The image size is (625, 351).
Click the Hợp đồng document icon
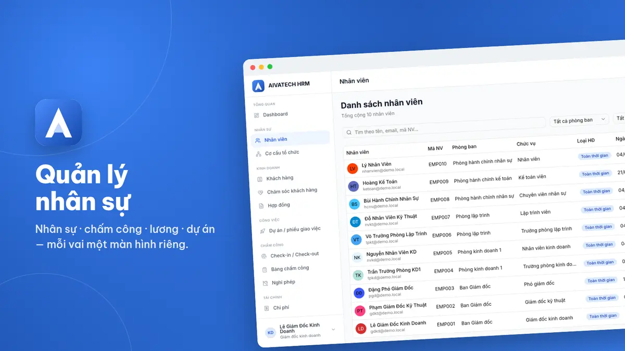tap(262, 206)
